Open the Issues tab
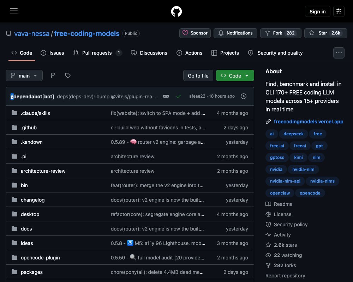This screenshot has height=282, width=353. coord(52,53)
